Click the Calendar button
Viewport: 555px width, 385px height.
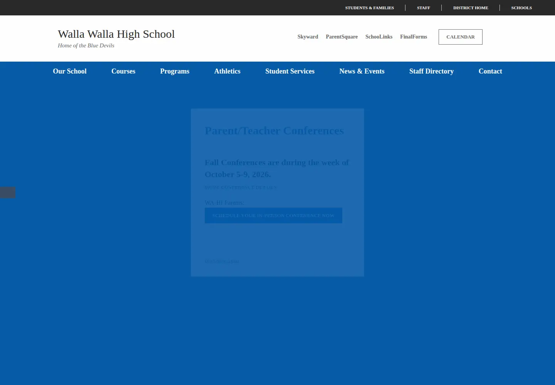[x=461, y=37]
